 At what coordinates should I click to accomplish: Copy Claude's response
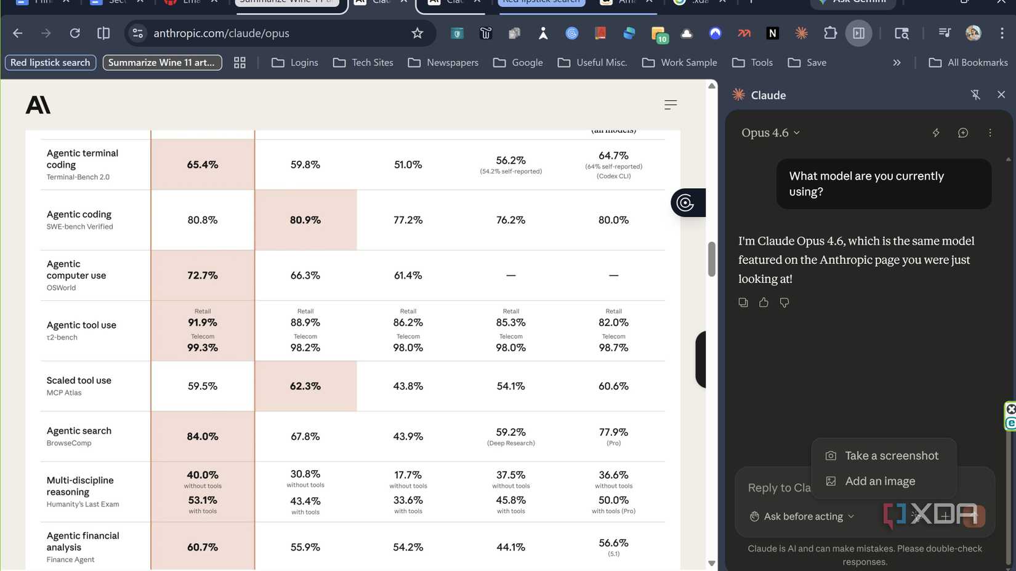(x=743, y=302)
